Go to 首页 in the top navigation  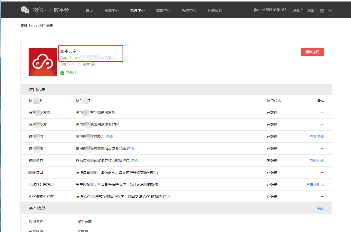pos(89,10)
